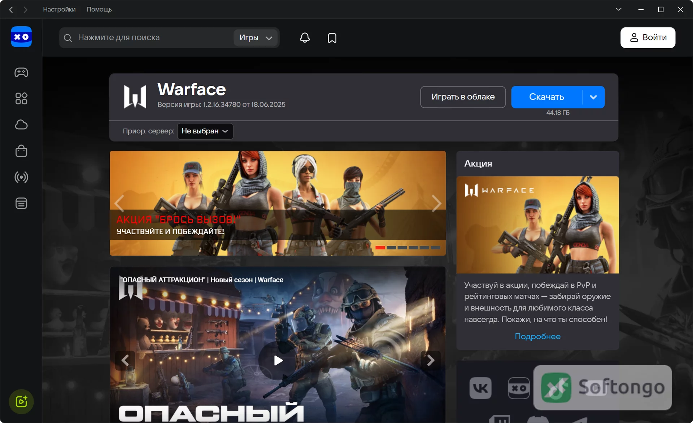Open notifications bell

[305, 37]
